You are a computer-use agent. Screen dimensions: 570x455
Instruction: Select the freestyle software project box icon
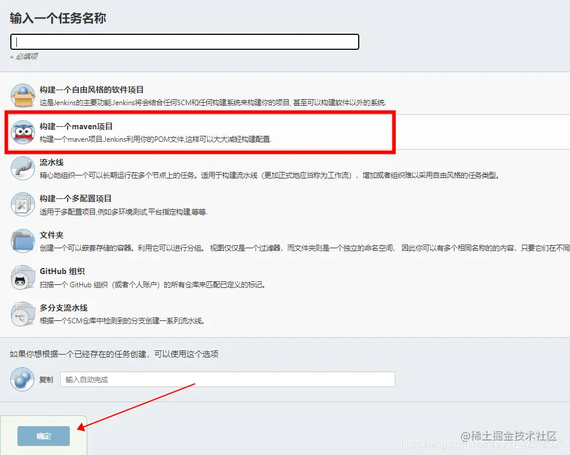pos(23,96)
